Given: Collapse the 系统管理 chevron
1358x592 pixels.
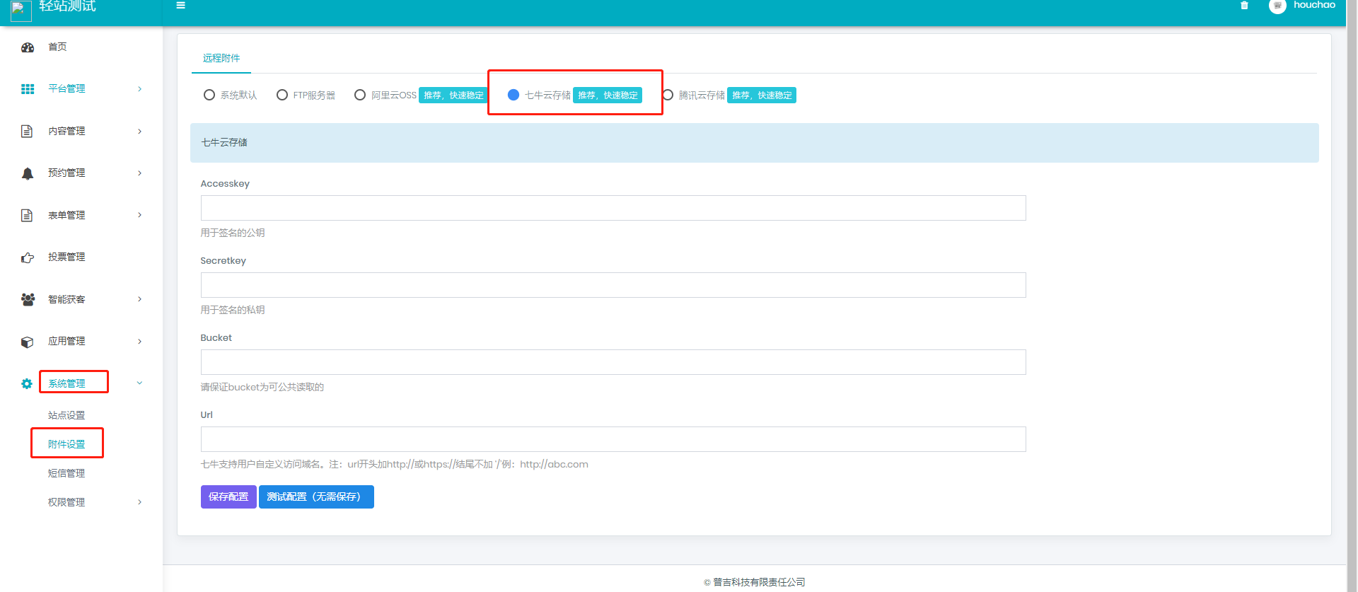Looking at the screenshot, I should tap(139, 383).
